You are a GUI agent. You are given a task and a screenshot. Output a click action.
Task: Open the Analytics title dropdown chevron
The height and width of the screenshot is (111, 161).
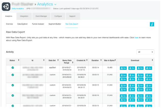55,4
